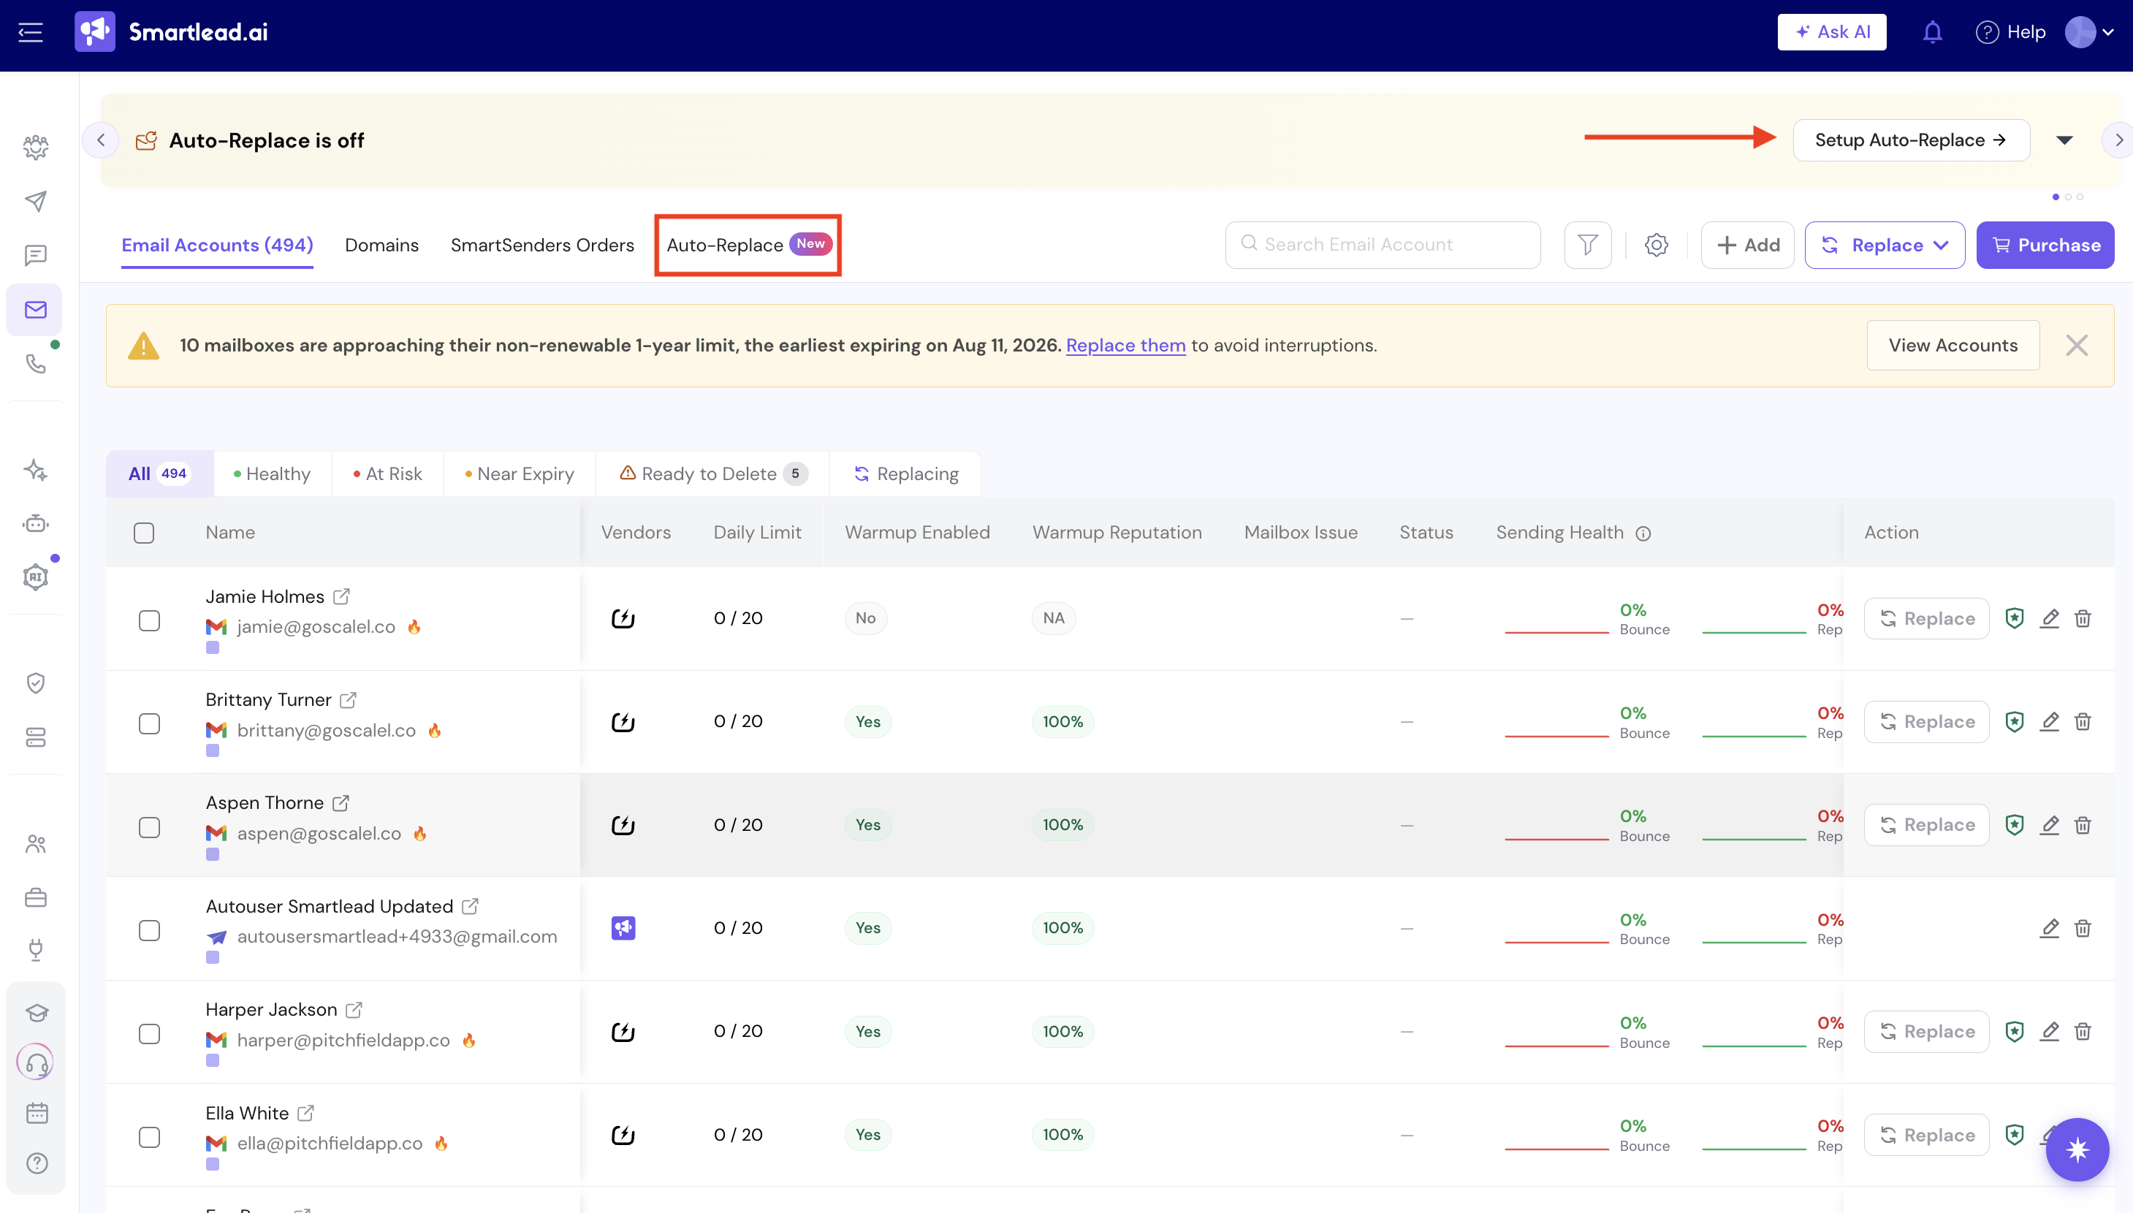
Task: Open the Domains tab
Action: [x=381, y=245]
